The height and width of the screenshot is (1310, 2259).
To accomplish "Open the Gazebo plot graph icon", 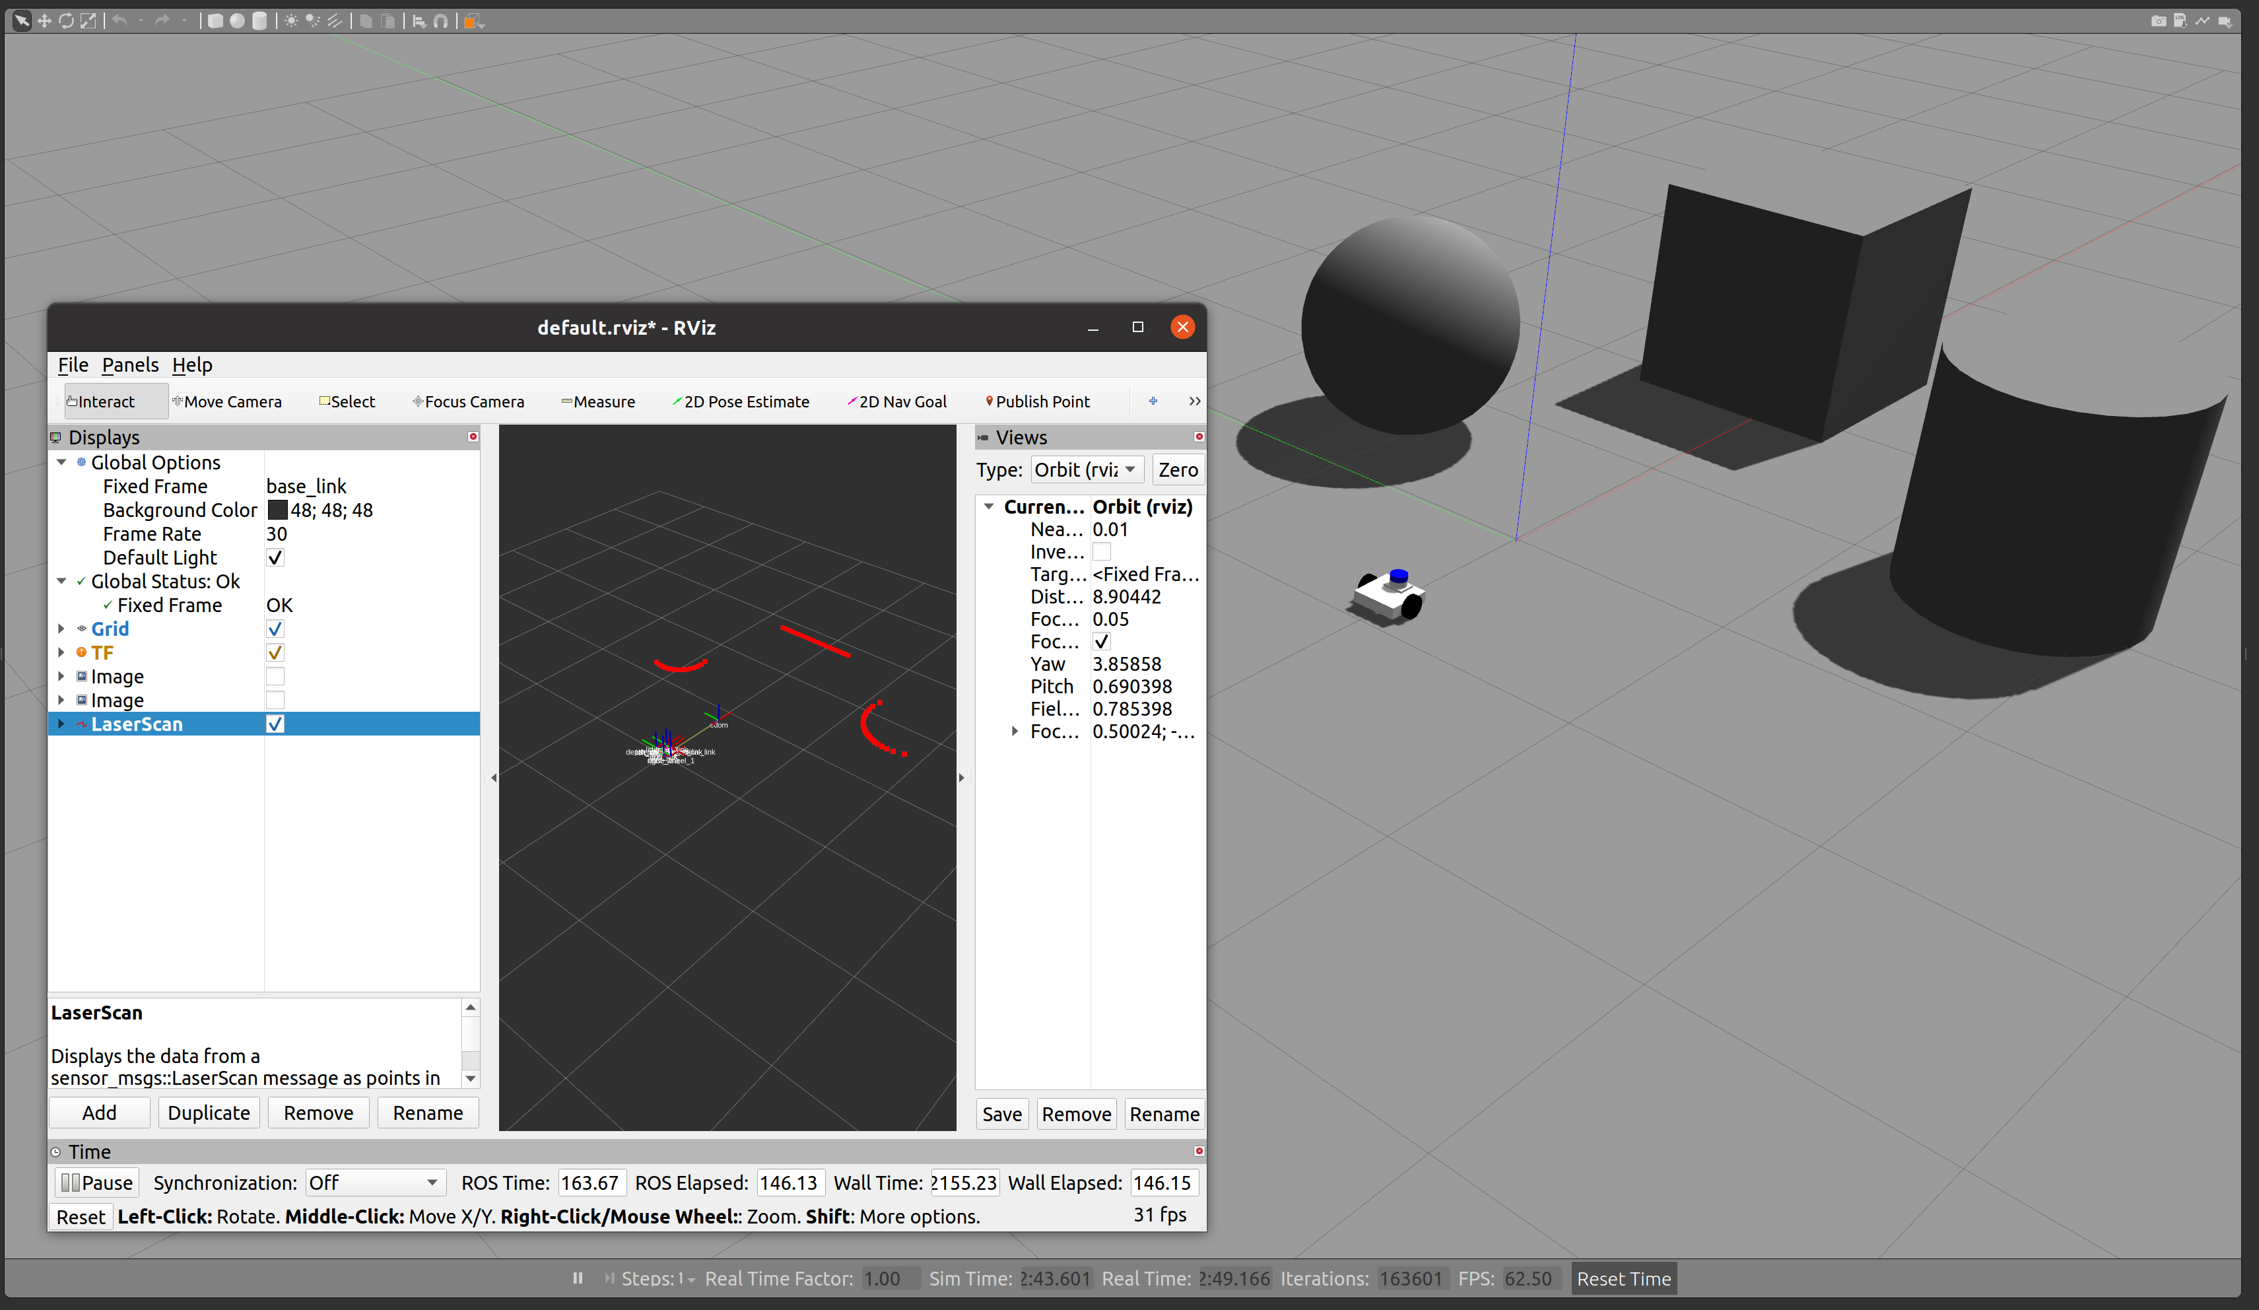I will click(2202, 20).
